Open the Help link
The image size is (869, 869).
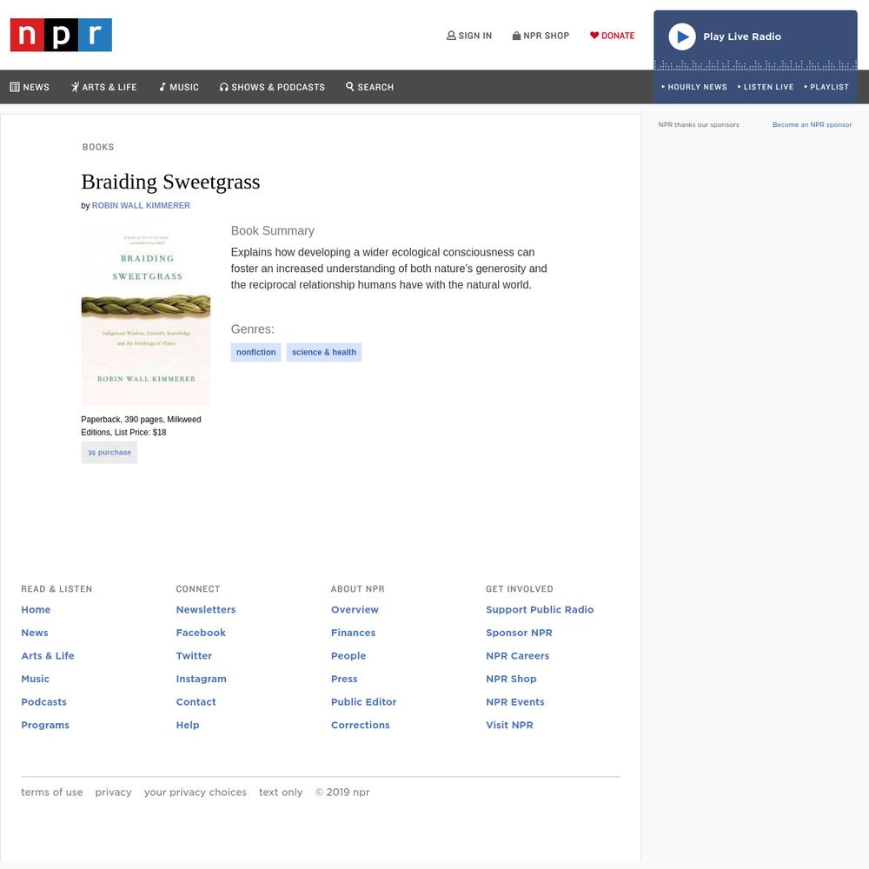coord(188,725)
